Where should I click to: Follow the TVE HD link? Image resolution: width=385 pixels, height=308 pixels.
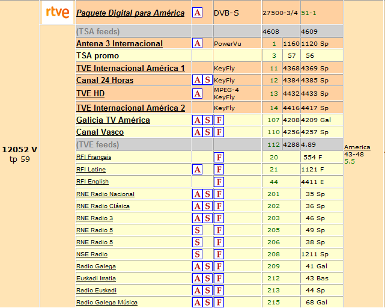point(90,93)
